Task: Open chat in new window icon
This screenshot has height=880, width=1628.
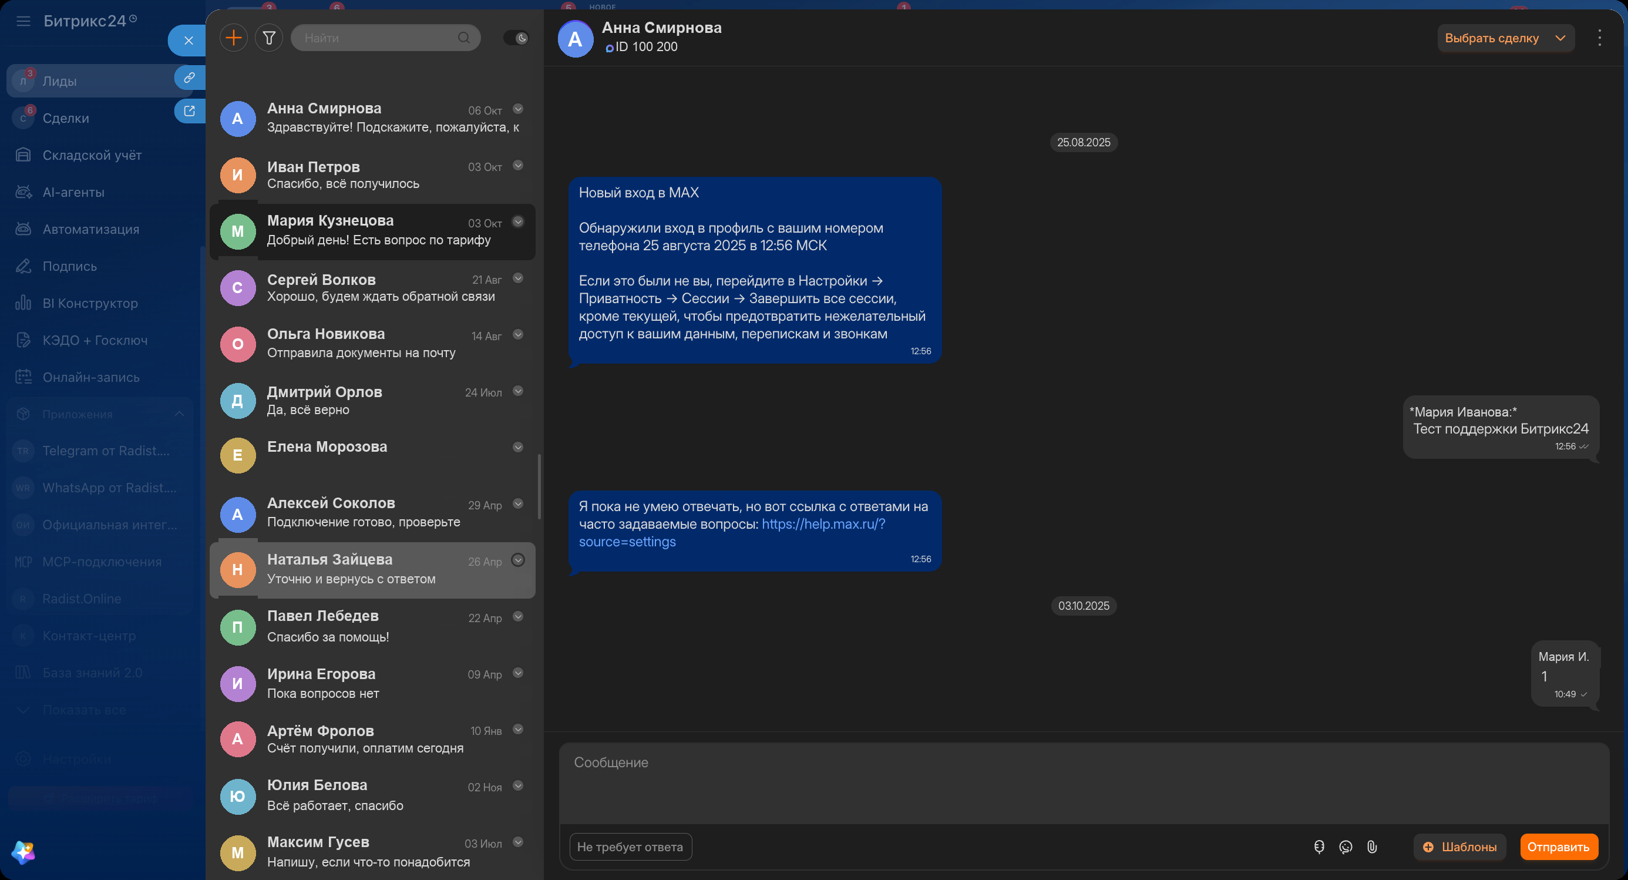Action: (189, 111)
